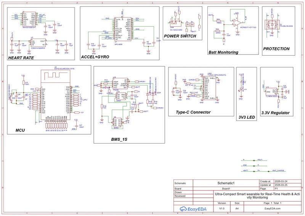Click the MCP6001T part name label

[248, 27]
